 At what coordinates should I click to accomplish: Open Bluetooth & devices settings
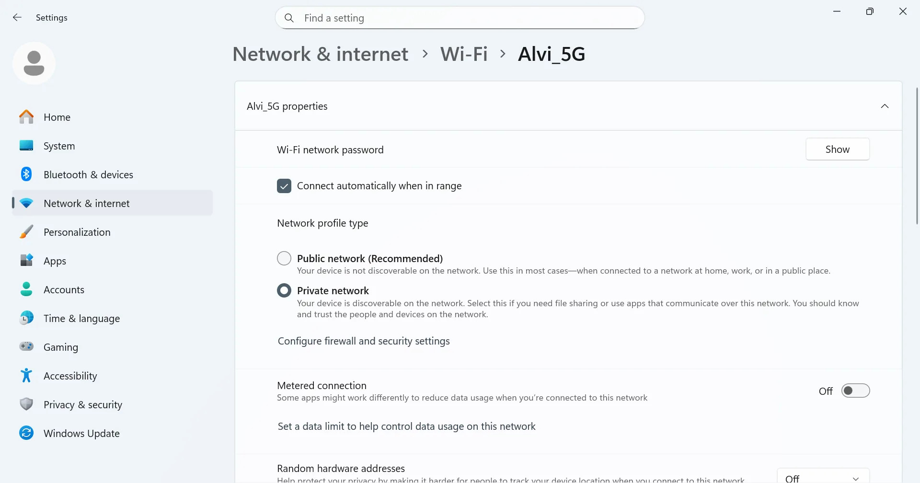88,174
